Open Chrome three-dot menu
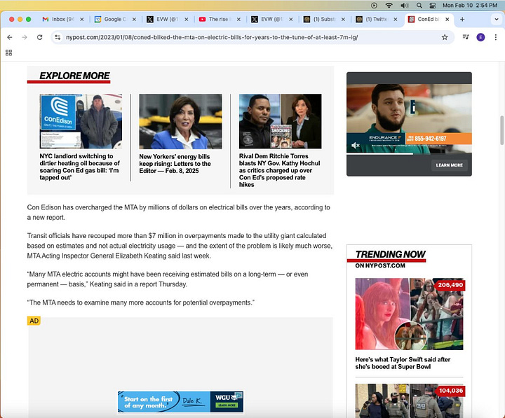This screenshot has width=505, height=418. coord(496,37)
